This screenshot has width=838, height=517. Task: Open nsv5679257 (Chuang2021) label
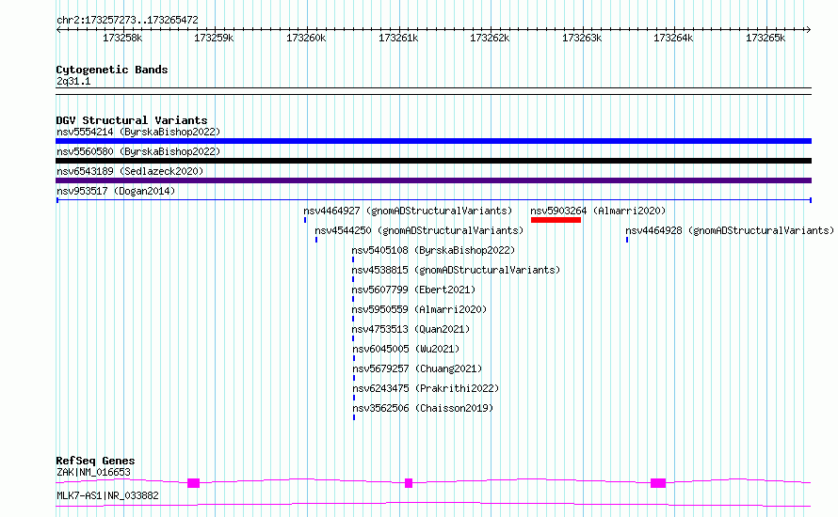coord(417,368)
